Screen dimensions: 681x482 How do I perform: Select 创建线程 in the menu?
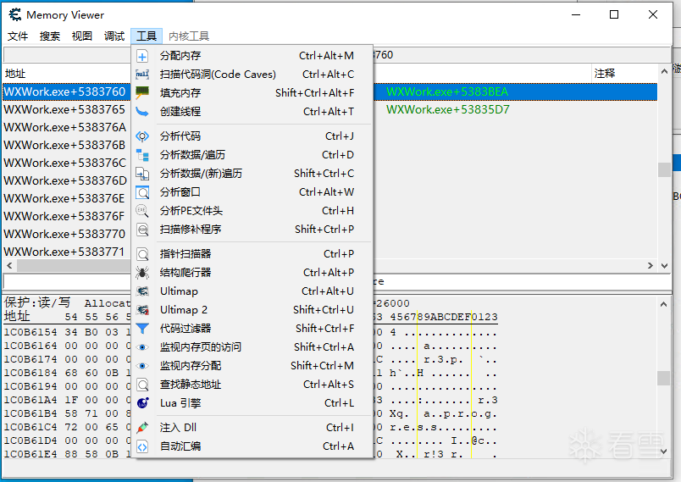pos(252,112)
